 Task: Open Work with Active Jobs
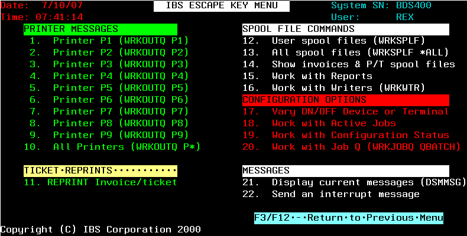(x=319, y=123)
